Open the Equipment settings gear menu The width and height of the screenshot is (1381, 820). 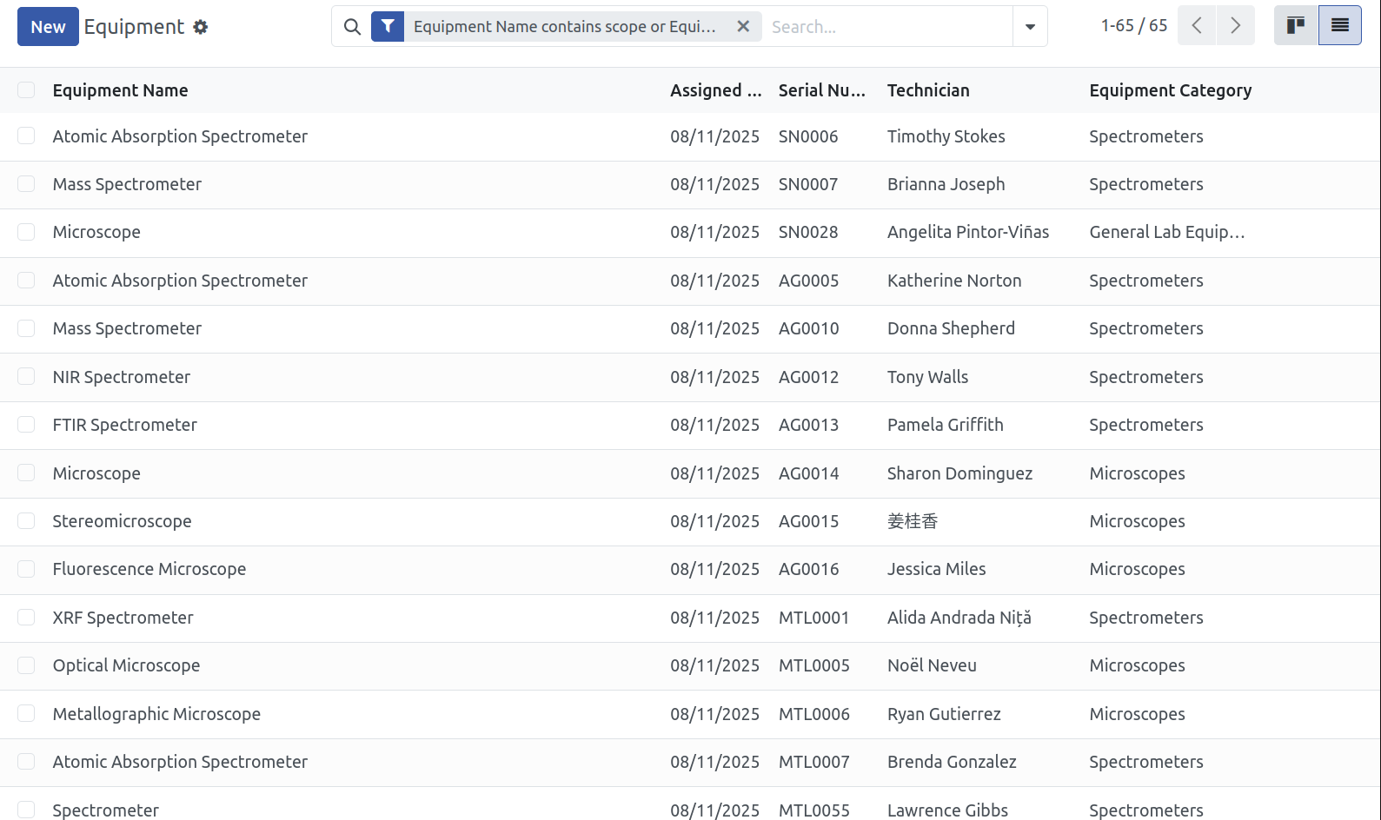click(x=201, y=27)
